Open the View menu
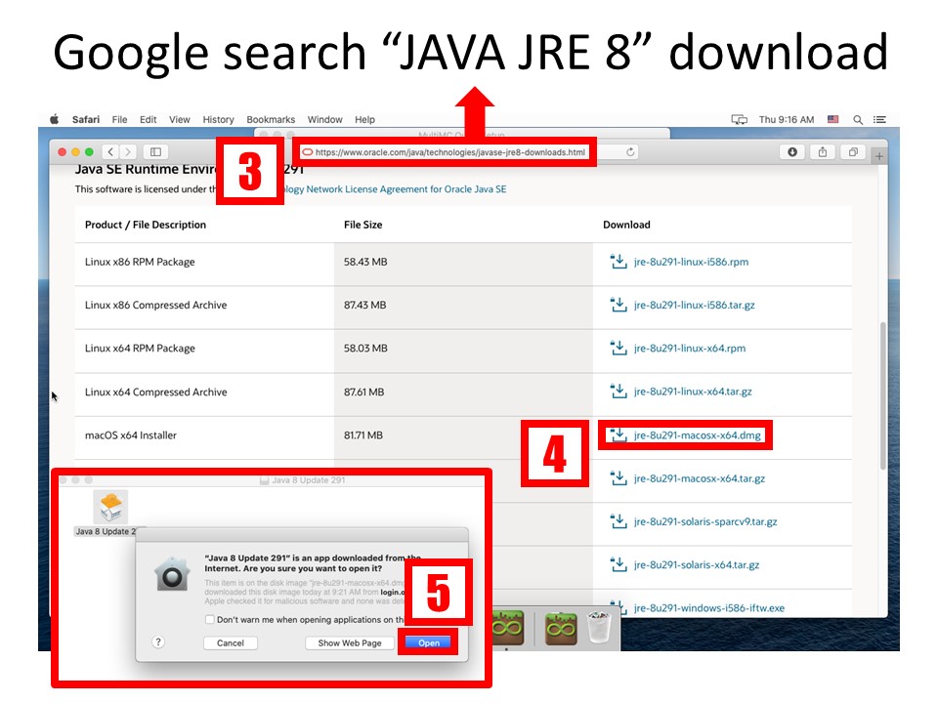Screen dimensions: 938x703 click(x=180, y=119)
